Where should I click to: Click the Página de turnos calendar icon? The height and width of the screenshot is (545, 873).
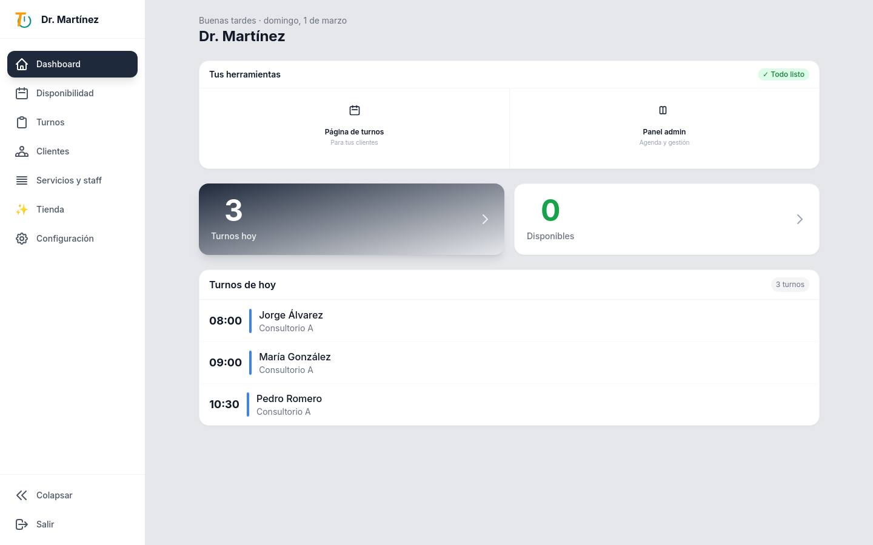(354, 110)
